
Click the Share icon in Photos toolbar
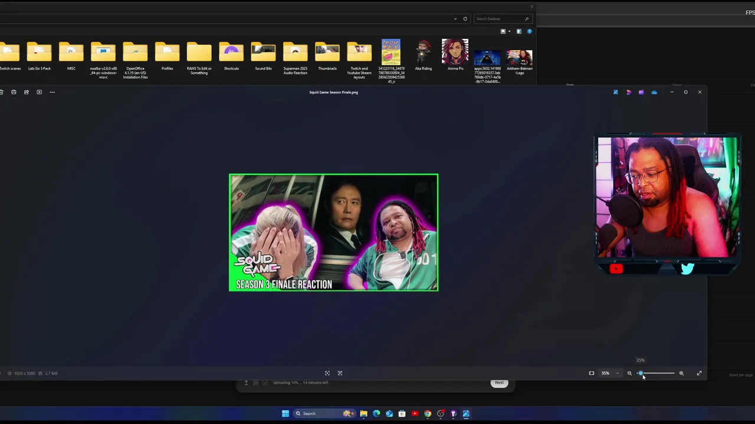point(27,92)
